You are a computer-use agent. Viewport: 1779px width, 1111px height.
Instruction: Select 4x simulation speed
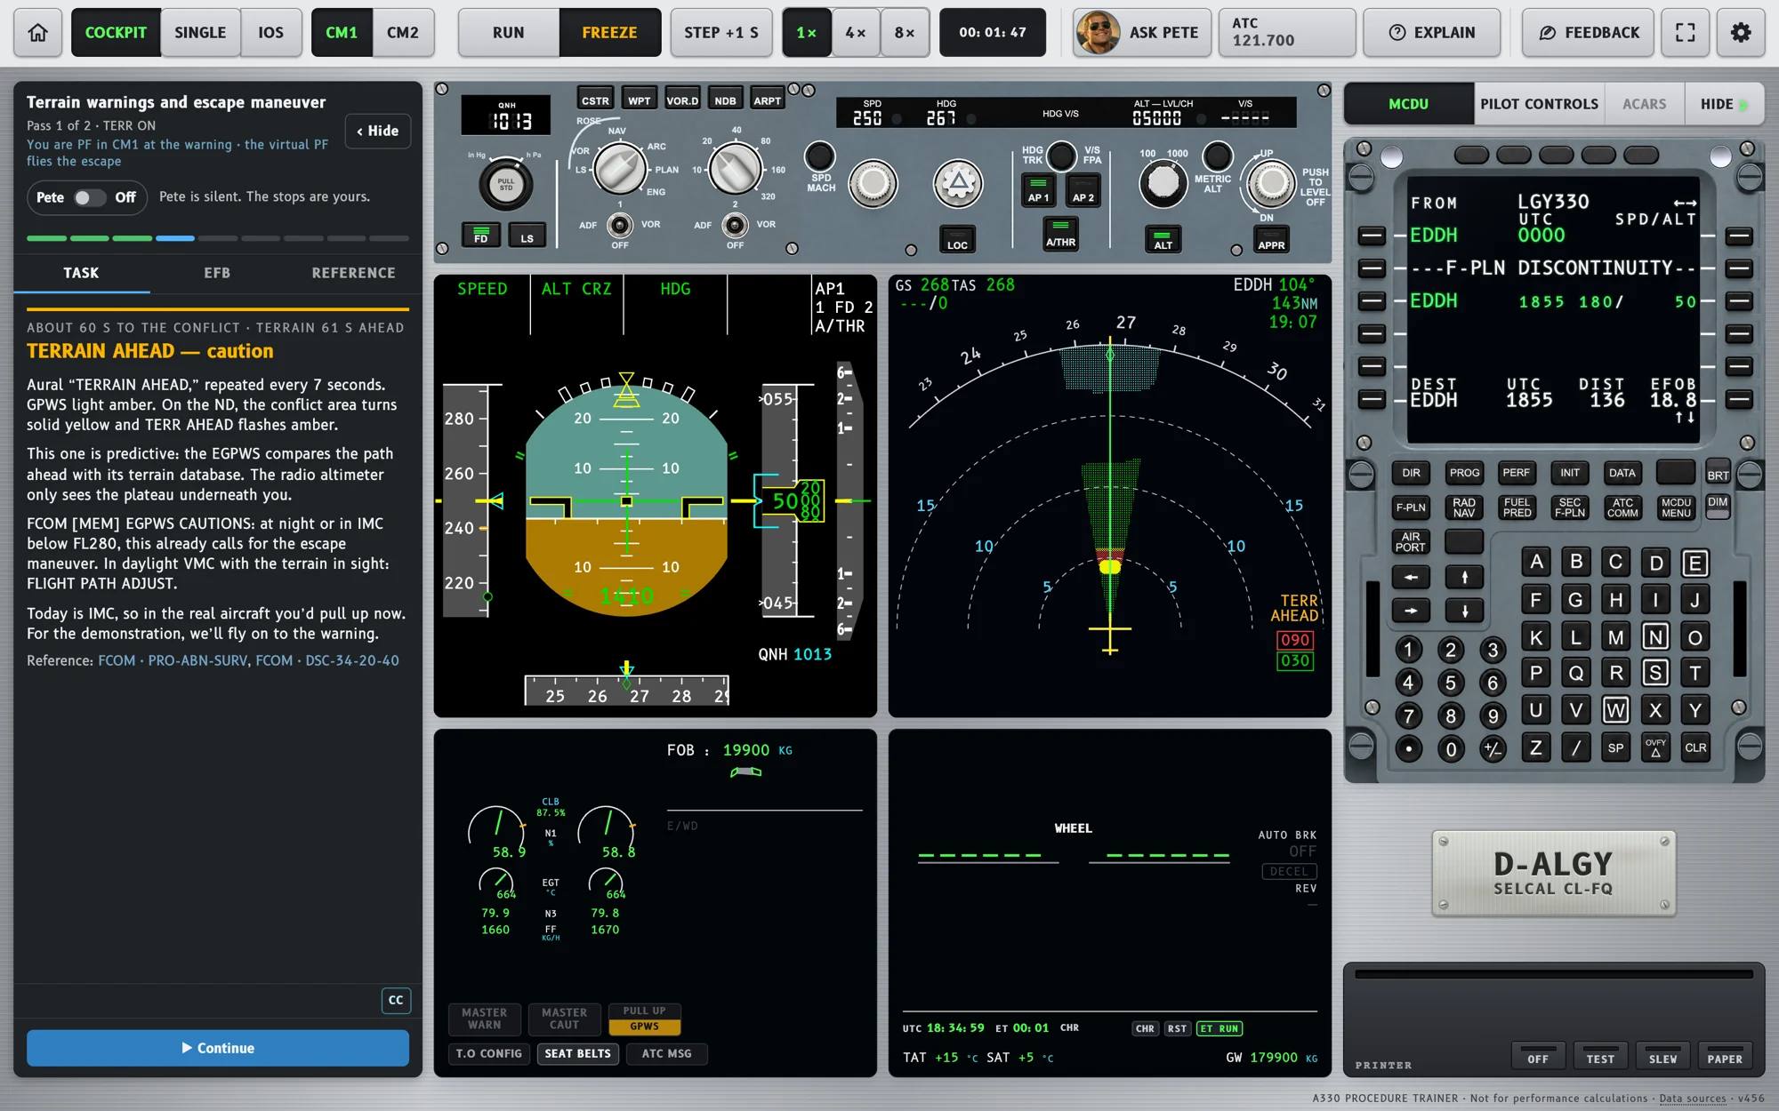(856, 33)
